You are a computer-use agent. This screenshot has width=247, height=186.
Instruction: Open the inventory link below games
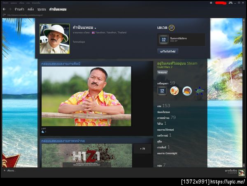163,112
